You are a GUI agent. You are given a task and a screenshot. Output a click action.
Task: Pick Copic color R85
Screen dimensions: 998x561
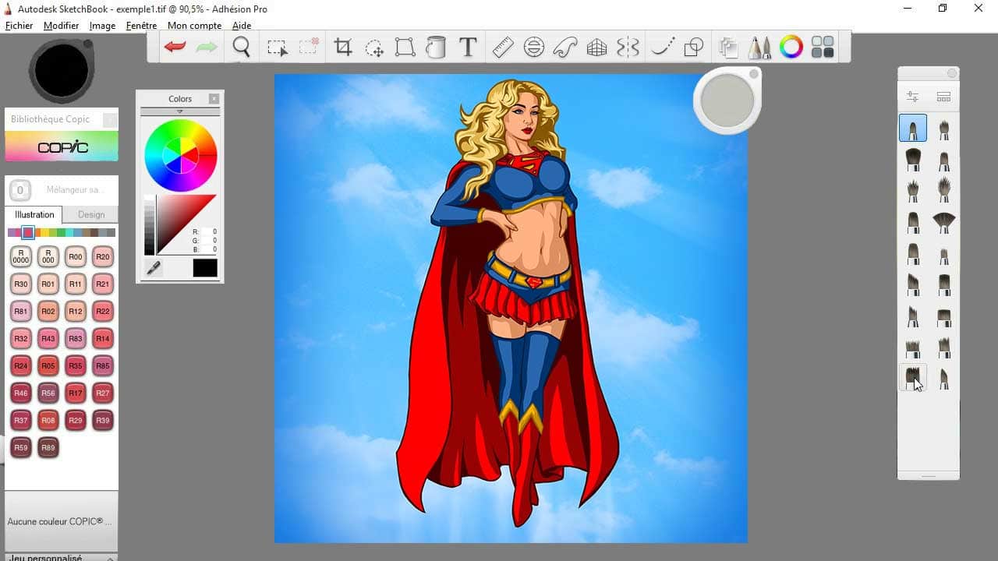pos(103,365)
